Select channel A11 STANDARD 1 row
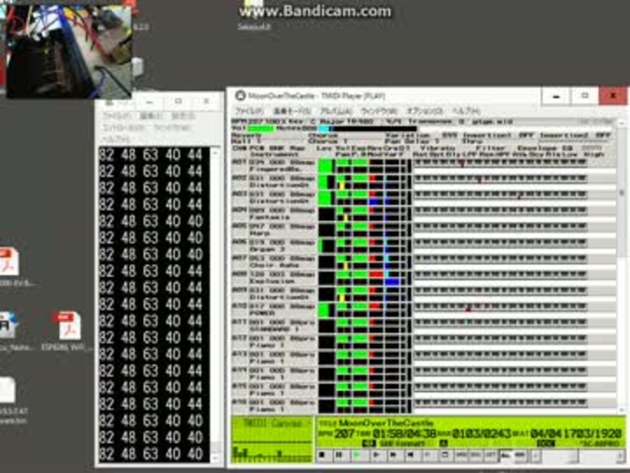This screenshot has height=473, width=630. tap(274, 326)
